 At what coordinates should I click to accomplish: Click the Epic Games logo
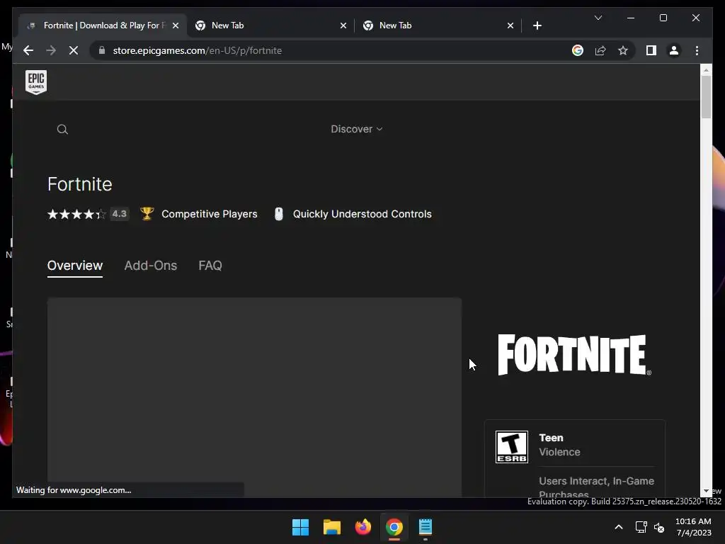(36, 82)
